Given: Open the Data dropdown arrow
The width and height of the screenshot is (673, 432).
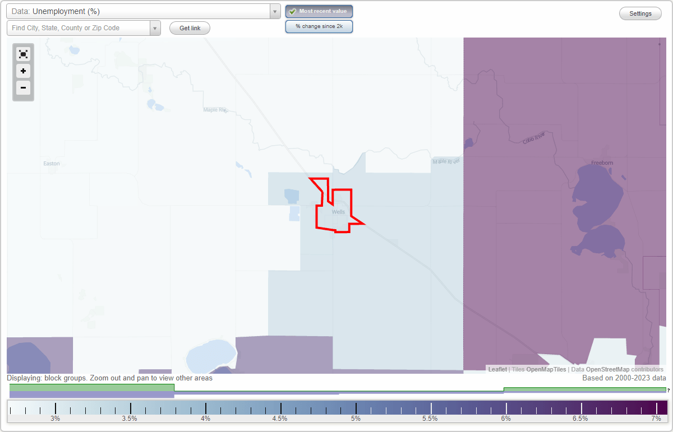Looking at the screenshot, I should pos(274,11).
